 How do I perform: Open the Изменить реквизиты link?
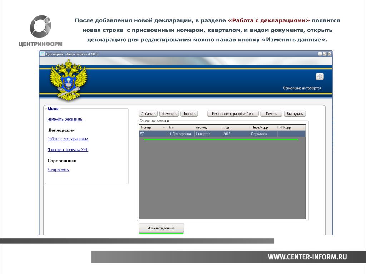[x=65, y=119]
